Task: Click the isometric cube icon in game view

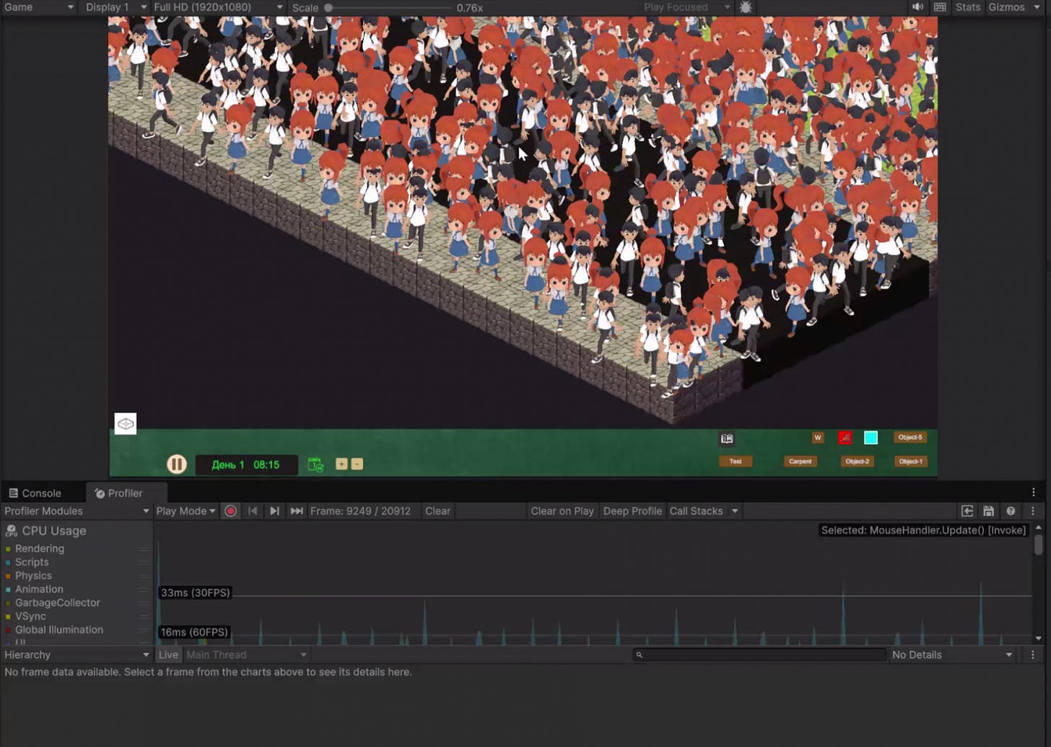Action: (126, 423)
